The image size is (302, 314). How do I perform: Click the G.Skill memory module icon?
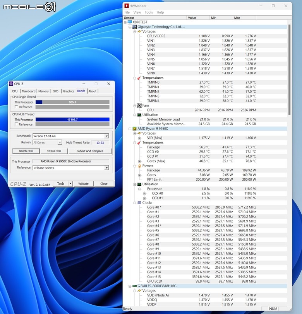coord(135,286)
